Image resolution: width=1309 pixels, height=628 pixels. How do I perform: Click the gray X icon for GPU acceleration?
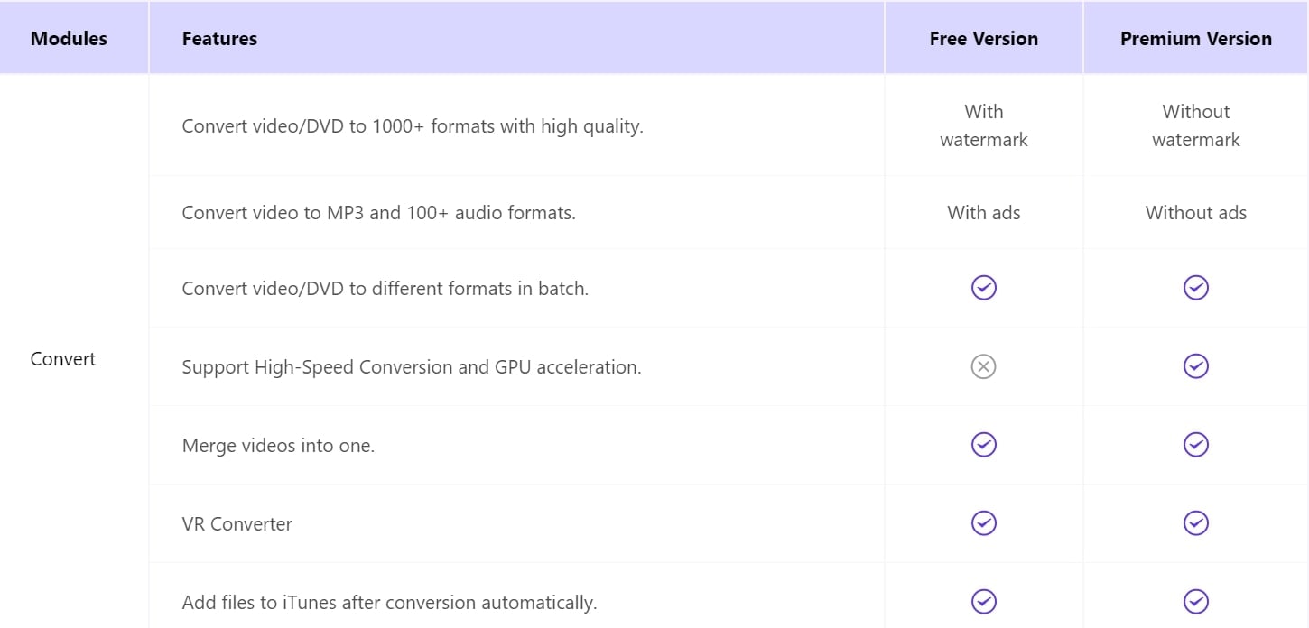[983, 366]
